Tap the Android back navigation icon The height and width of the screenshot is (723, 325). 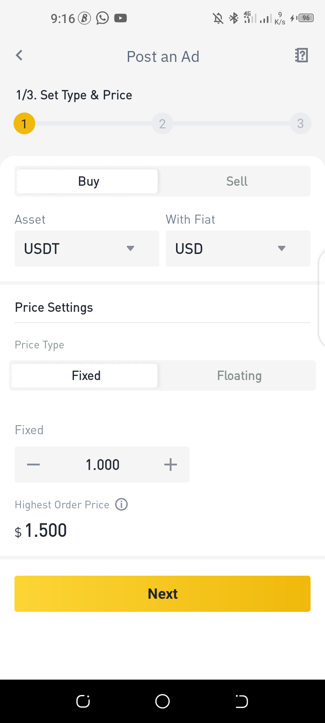click(241, 701)
